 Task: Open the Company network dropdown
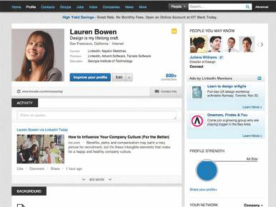253,205
